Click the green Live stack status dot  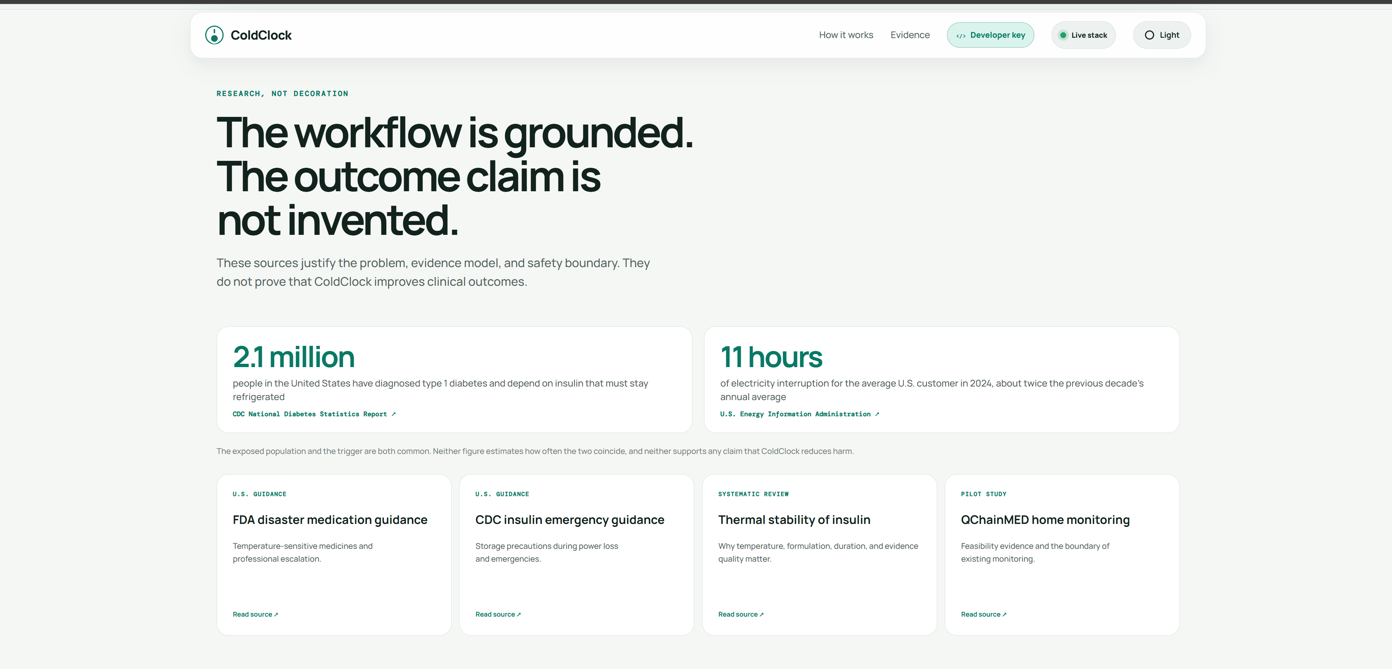click(x=1063, y=35)
